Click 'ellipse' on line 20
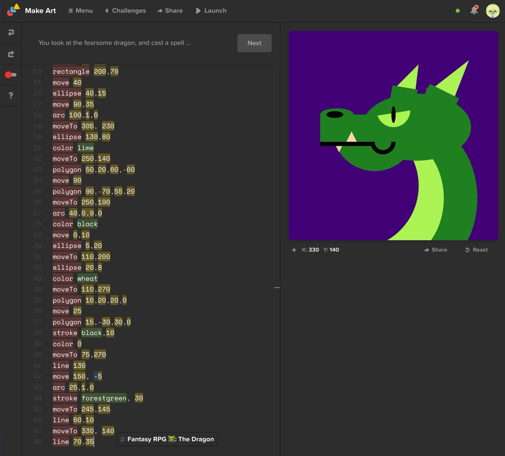Viewport: 505px width, 456px height. point(67,137)
